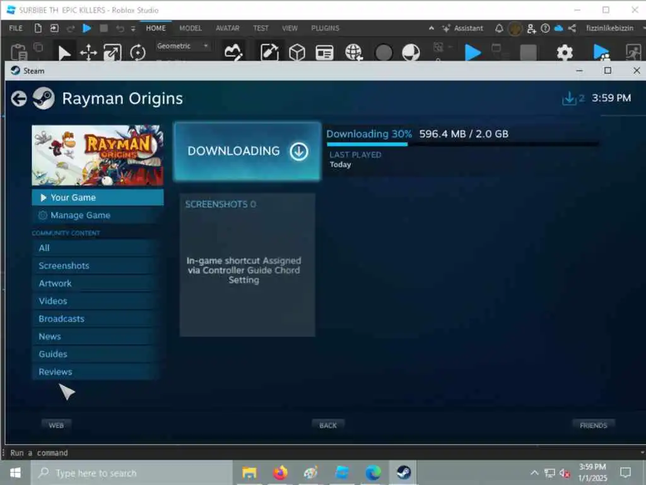The width and height of the screenshot is (646, 485).
Task: Open the UI editor icon in Studio
Action: [325, 52]
